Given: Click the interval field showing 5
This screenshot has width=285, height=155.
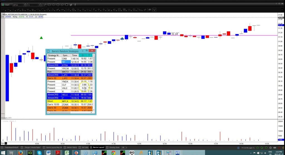Looking at the screenshot, I should [33, 5].
